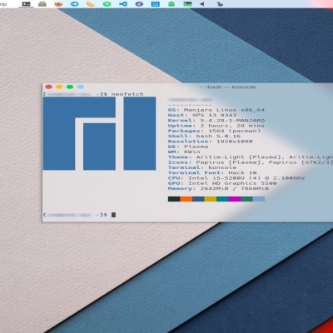This screenshot has width=333, height=333.
Task: Click the 'Kernel: 5.4.28-1-MANJARO' line
Action: click(x=216, y=121)
